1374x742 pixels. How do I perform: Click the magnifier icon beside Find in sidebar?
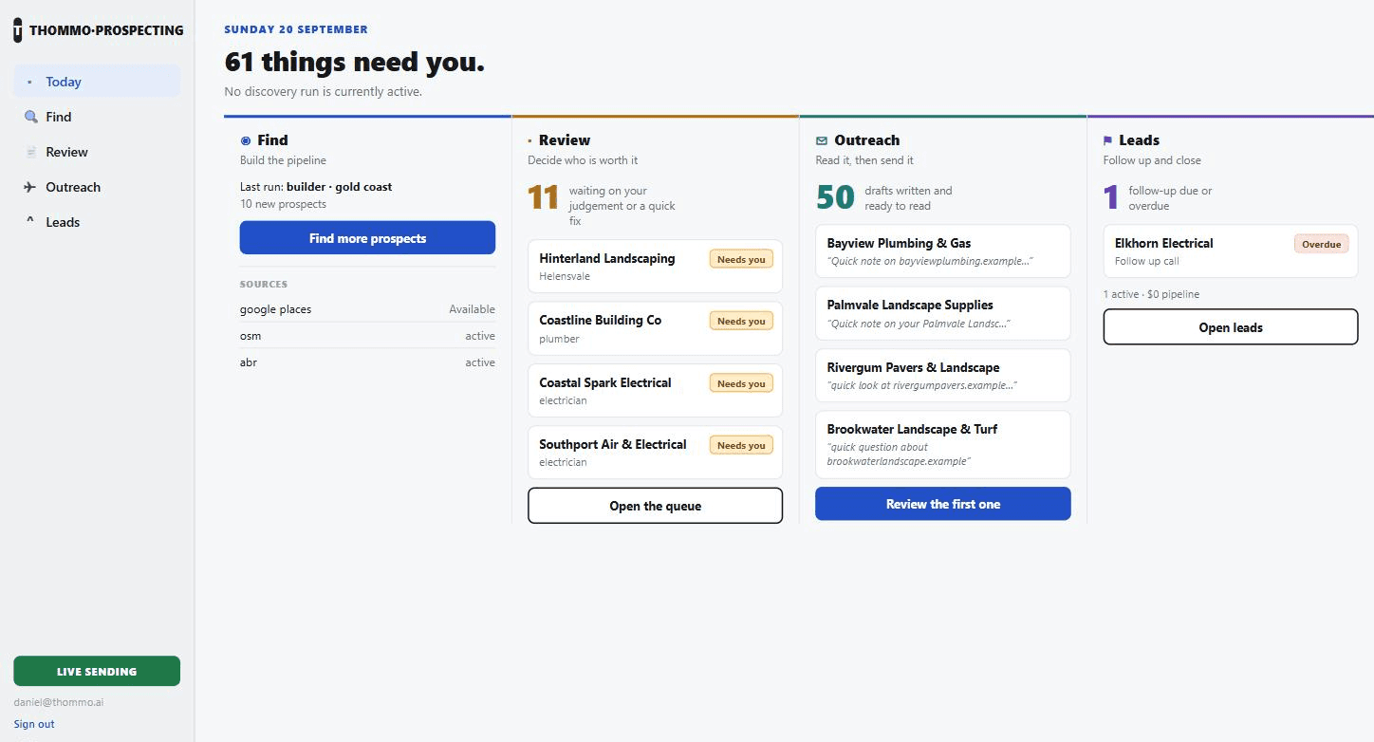30,117
